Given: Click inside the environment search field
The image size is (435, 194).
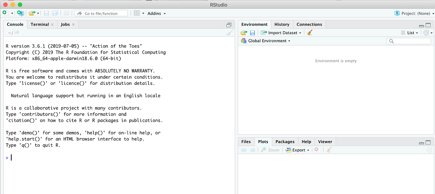Looking at the screenshot, I should click(x=409, y=41).
